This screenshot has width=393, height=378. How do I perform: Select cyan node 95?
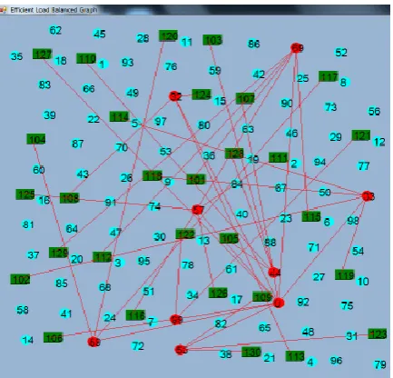point(143,261)
